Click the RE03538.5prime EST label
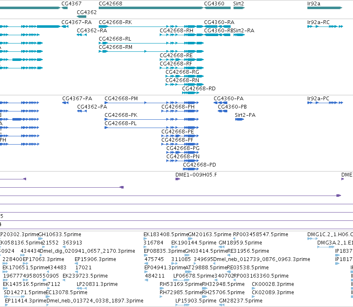The image size is (353, 307). (248, 268)
